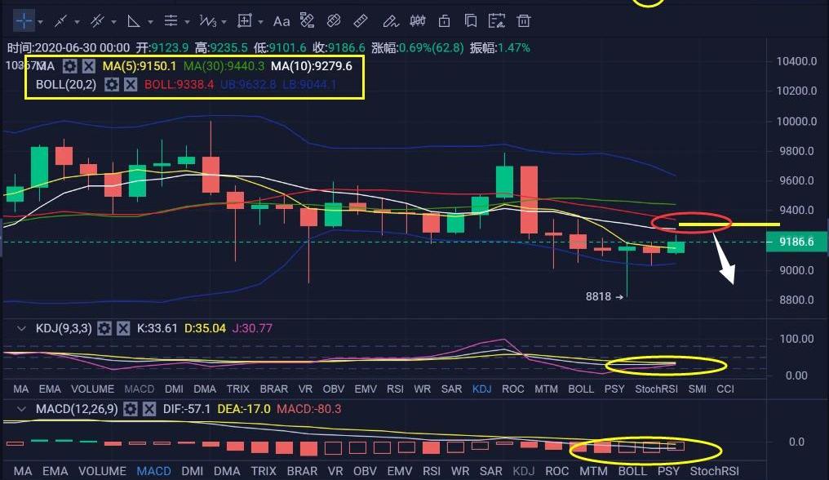This screenshot has height=480, width=829.
Task: Select the crosshair cursor tool
Action: coord(22,20)
